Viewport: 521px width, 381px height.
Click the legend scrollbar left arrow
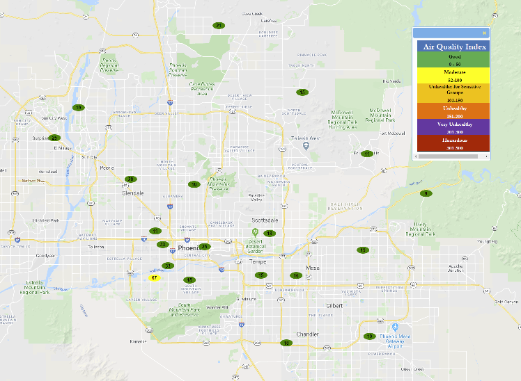(x=417, y=156)
